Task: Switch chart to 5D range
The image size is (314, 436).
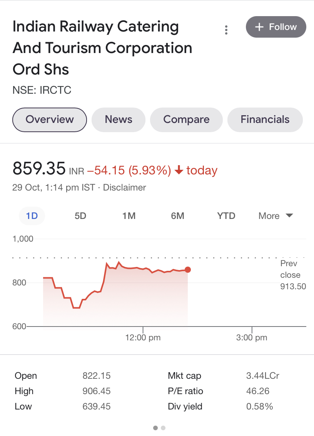Action: [80, 216]
